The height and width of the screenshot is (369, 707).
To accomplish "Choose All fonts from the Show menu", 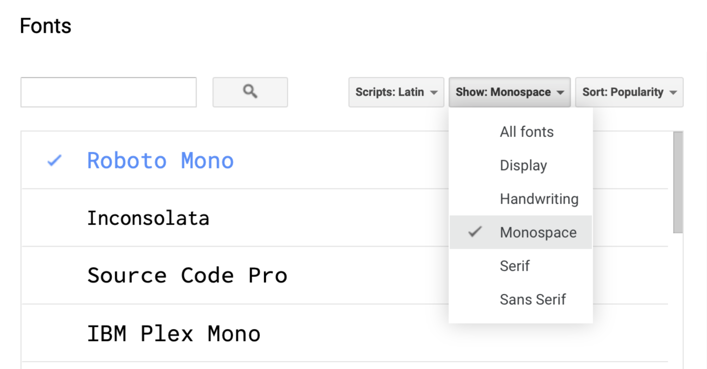I will (x=526, y=131).
